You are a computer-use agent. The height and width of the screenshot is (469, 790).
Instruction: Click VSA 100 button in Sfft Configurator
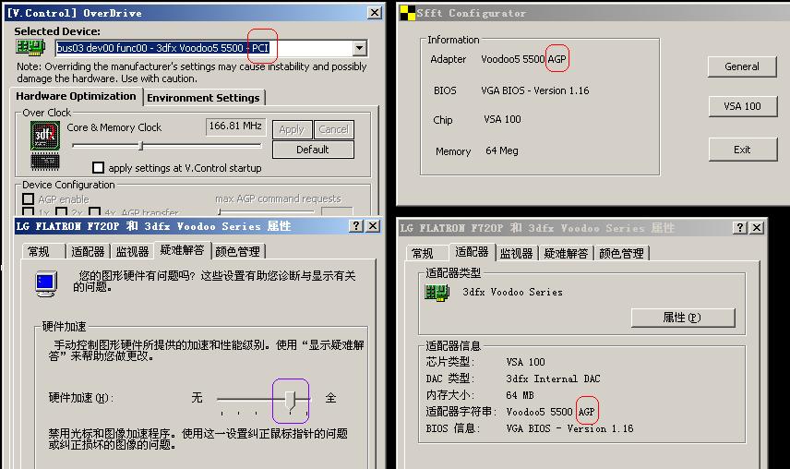[742, 106]
